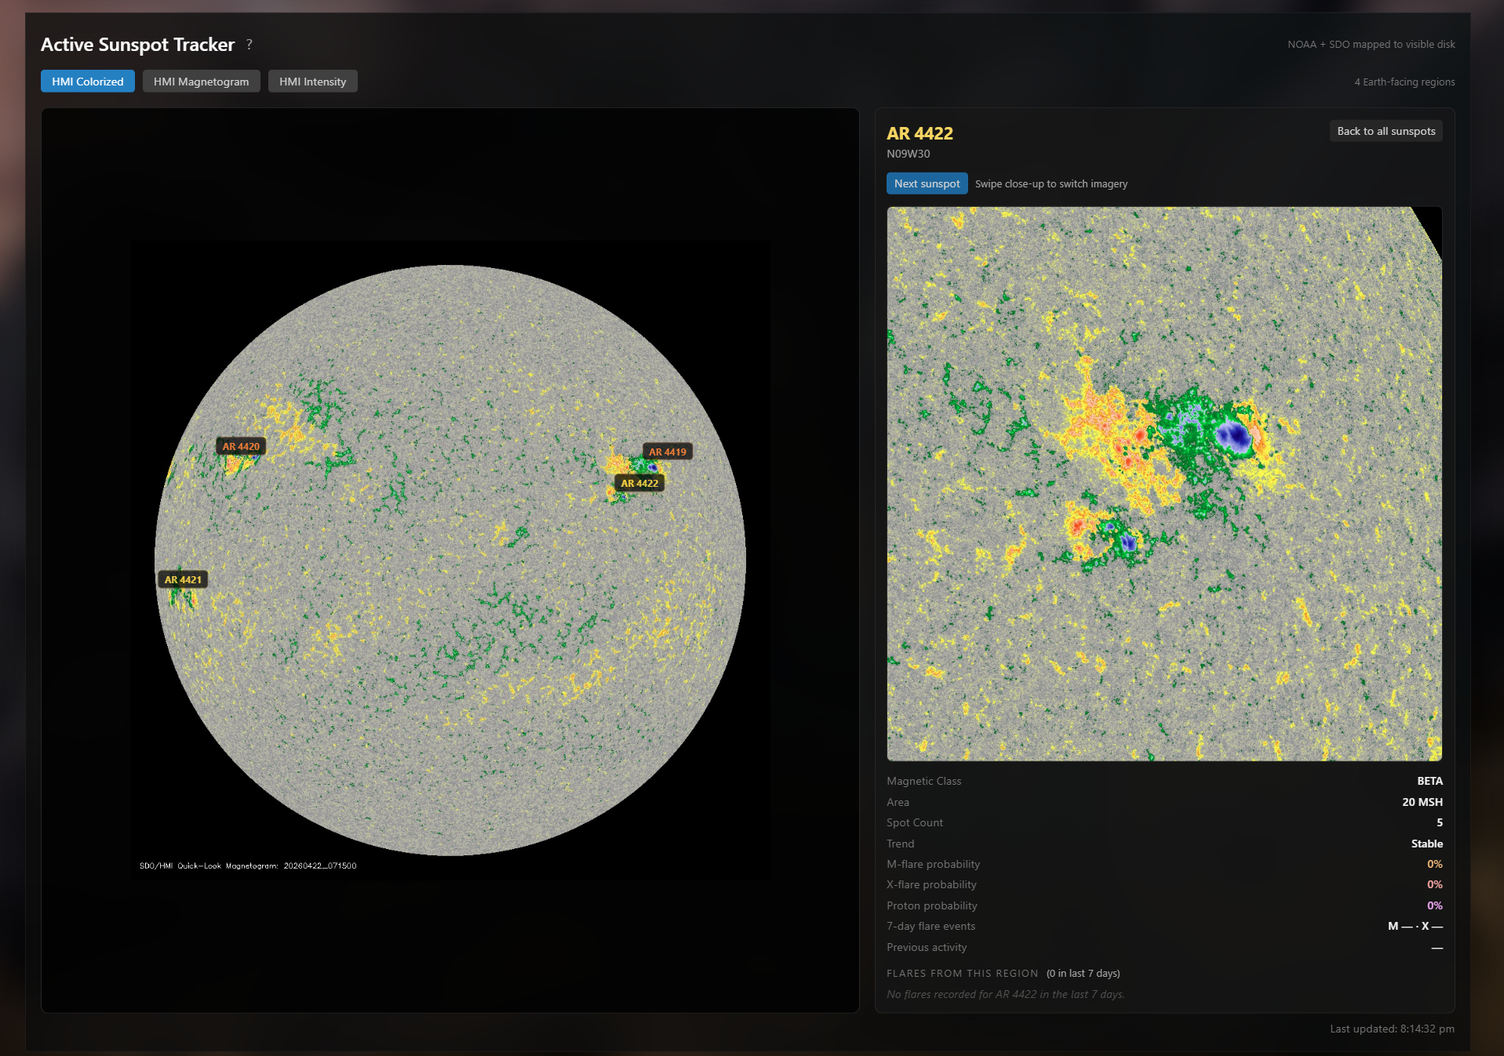Click FLARES FROM THIS REGION heading
Image resolution: width=1504 pixels, height=1056 pixels.
963,973
